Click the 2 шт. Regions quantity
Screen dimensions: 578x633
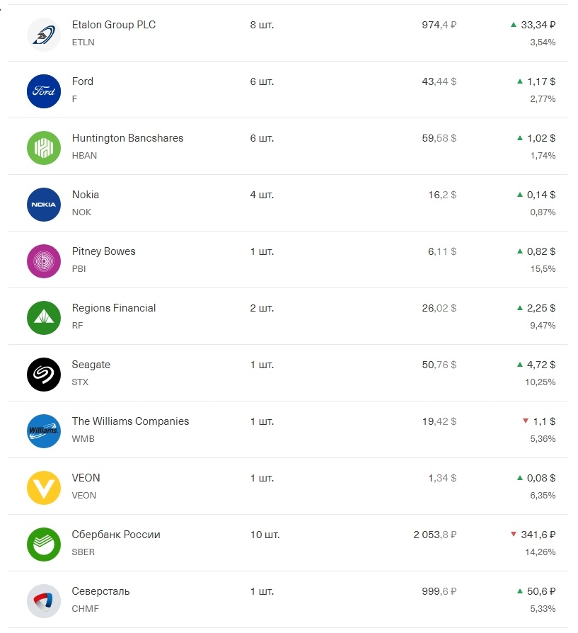[262, 308]
